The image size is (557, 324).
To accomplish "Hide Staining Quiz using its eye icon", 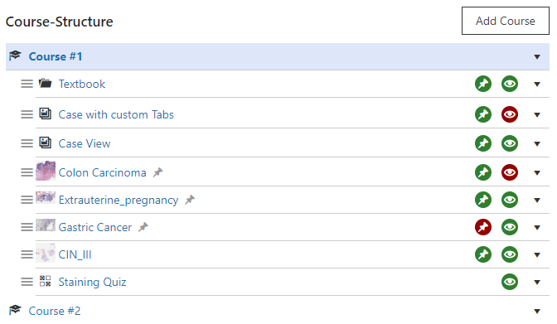I will pos(510,282).
